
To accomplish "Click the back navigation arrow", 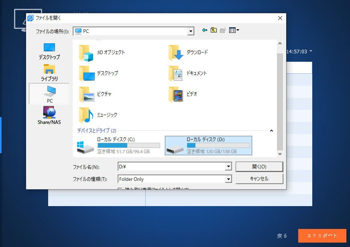I will tap(204, 30).
